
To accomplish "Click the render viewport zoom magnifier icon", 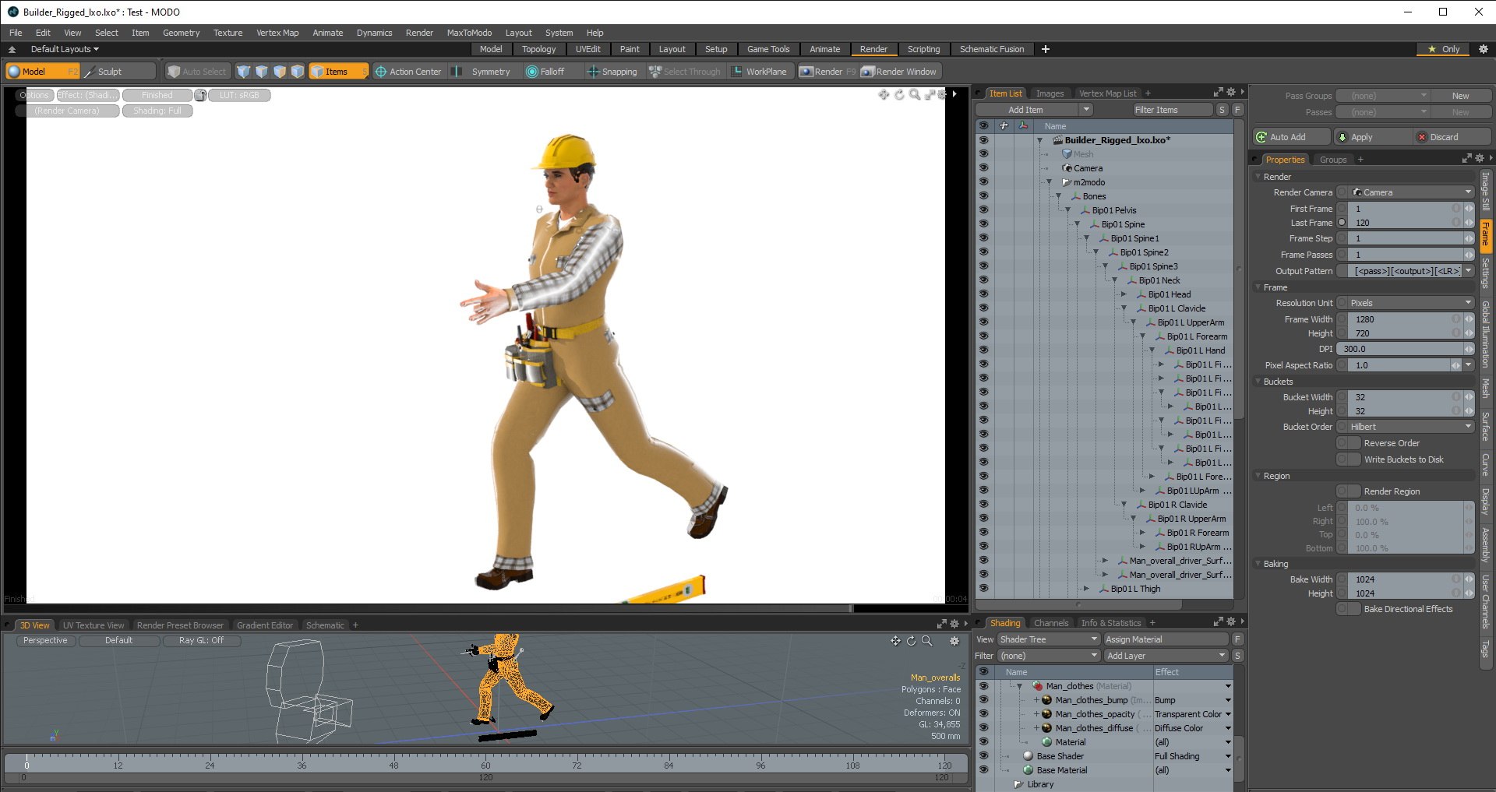I will click(915, 94).
